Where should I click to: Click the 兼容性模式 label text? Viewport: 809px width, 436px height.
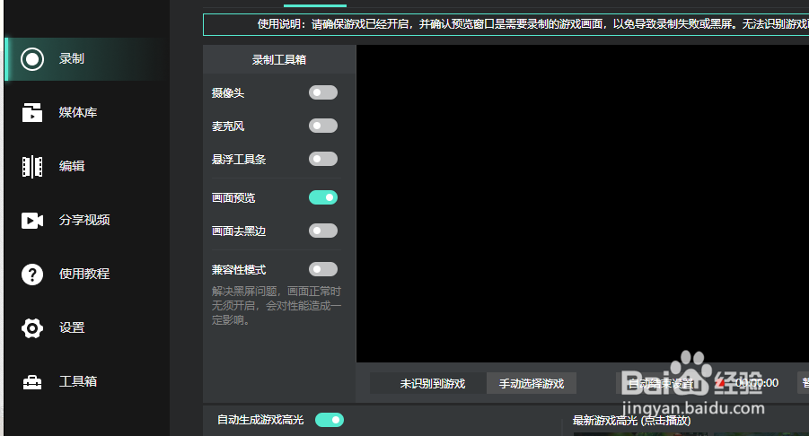click(238, 269)
